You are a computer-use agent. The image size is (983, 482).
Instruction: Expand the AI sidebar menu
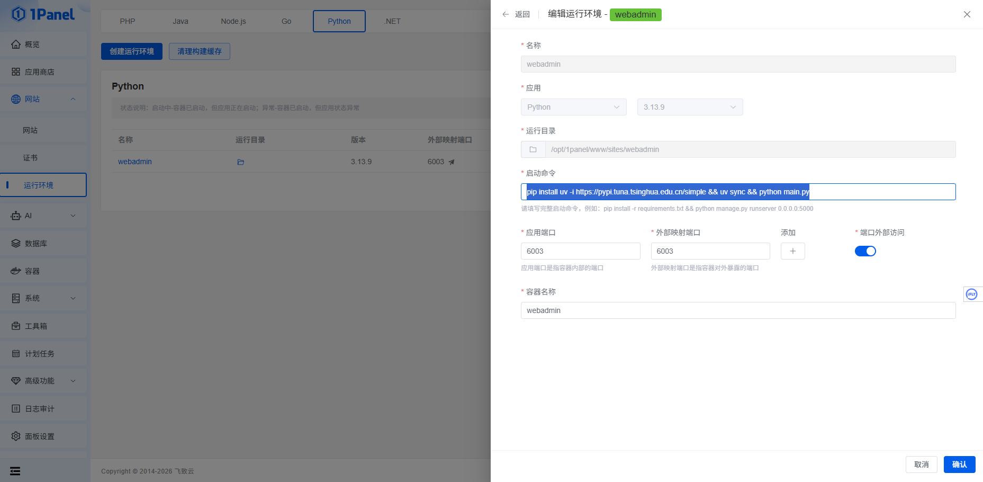point(43,216)
